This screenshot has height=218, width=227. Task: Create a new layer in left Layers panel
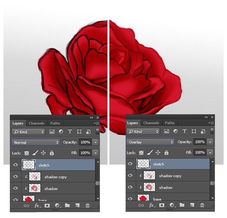tap(78, 205)
